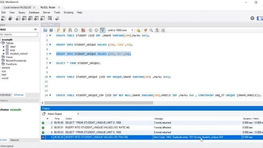Select the Schemas tab in the navigator
This screenshot has width=263, height=148.
tap(18, 95)
